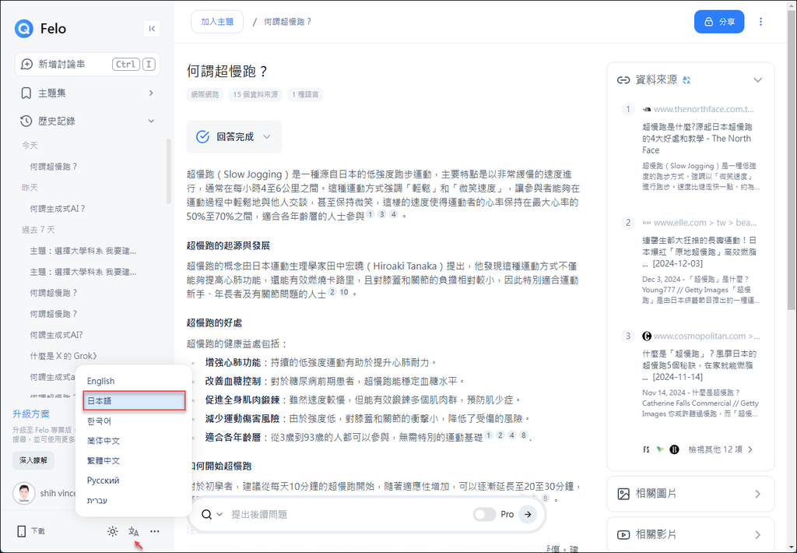Screen dimensions: 797x553
Task: Open the vertical three-dot page menu
Action: (760, 22)
